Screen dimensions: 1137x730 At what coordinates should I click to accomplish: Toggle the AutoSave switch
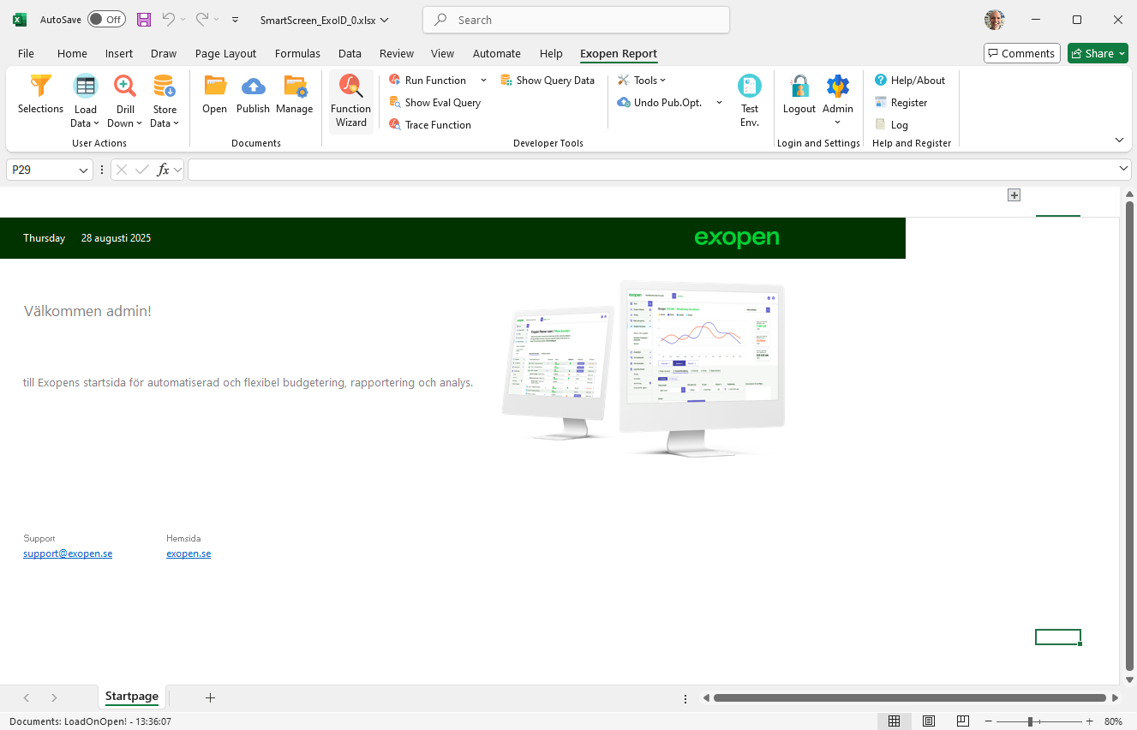(x=106, y=20)
